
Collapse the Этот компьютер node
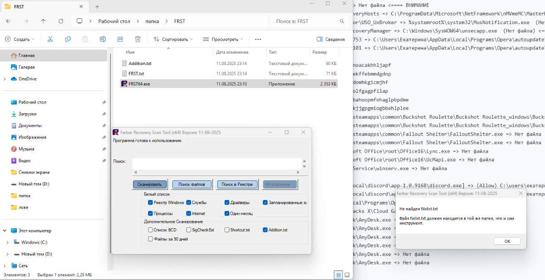coord(5,230)
